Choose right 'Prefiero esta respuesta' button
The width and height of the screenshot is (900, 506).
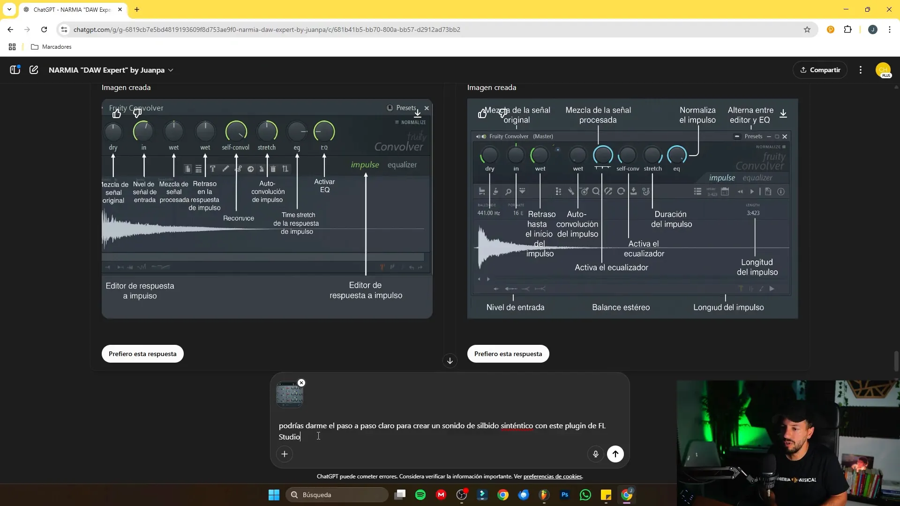click(508, 354)
